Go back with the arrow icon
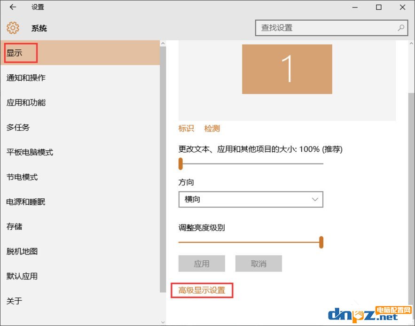415x326 pixels. [x=13, y=7]
